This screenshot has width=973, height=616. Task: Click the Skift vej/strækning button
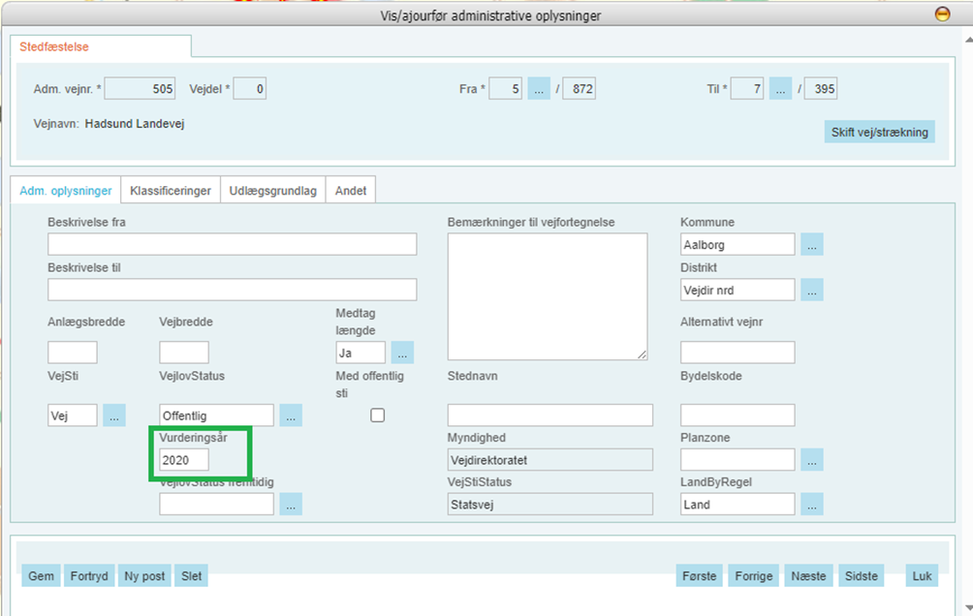879,133
